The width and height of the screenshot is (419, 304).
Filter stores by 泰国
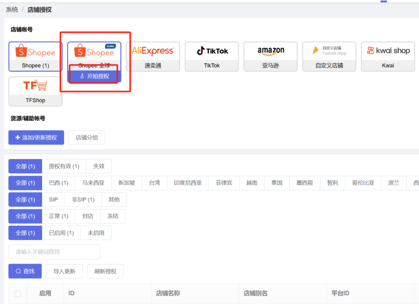(277, 183)
